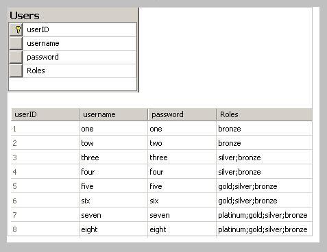This screenshot has width=327, height=252.
Task: Select the username cell containing tow
Action: coord(113,143)
